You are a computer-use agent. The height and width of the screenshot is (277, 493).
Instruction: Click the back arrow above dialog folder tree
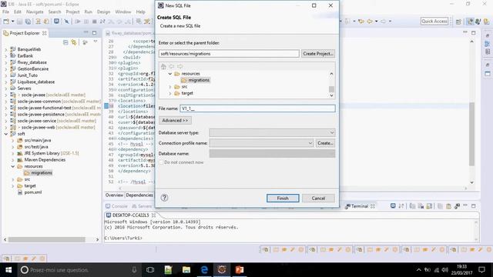point(172,66)
